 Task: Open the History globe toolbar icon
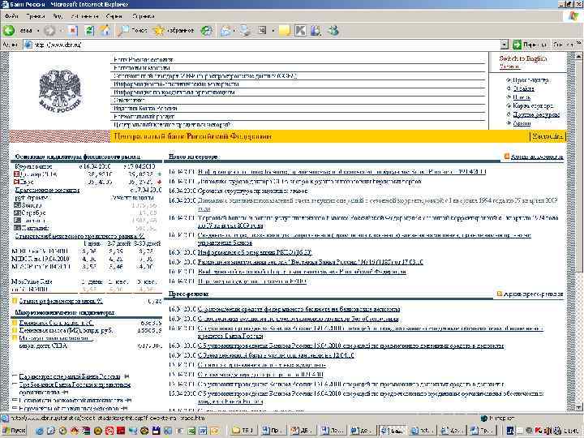pos(207,31)
